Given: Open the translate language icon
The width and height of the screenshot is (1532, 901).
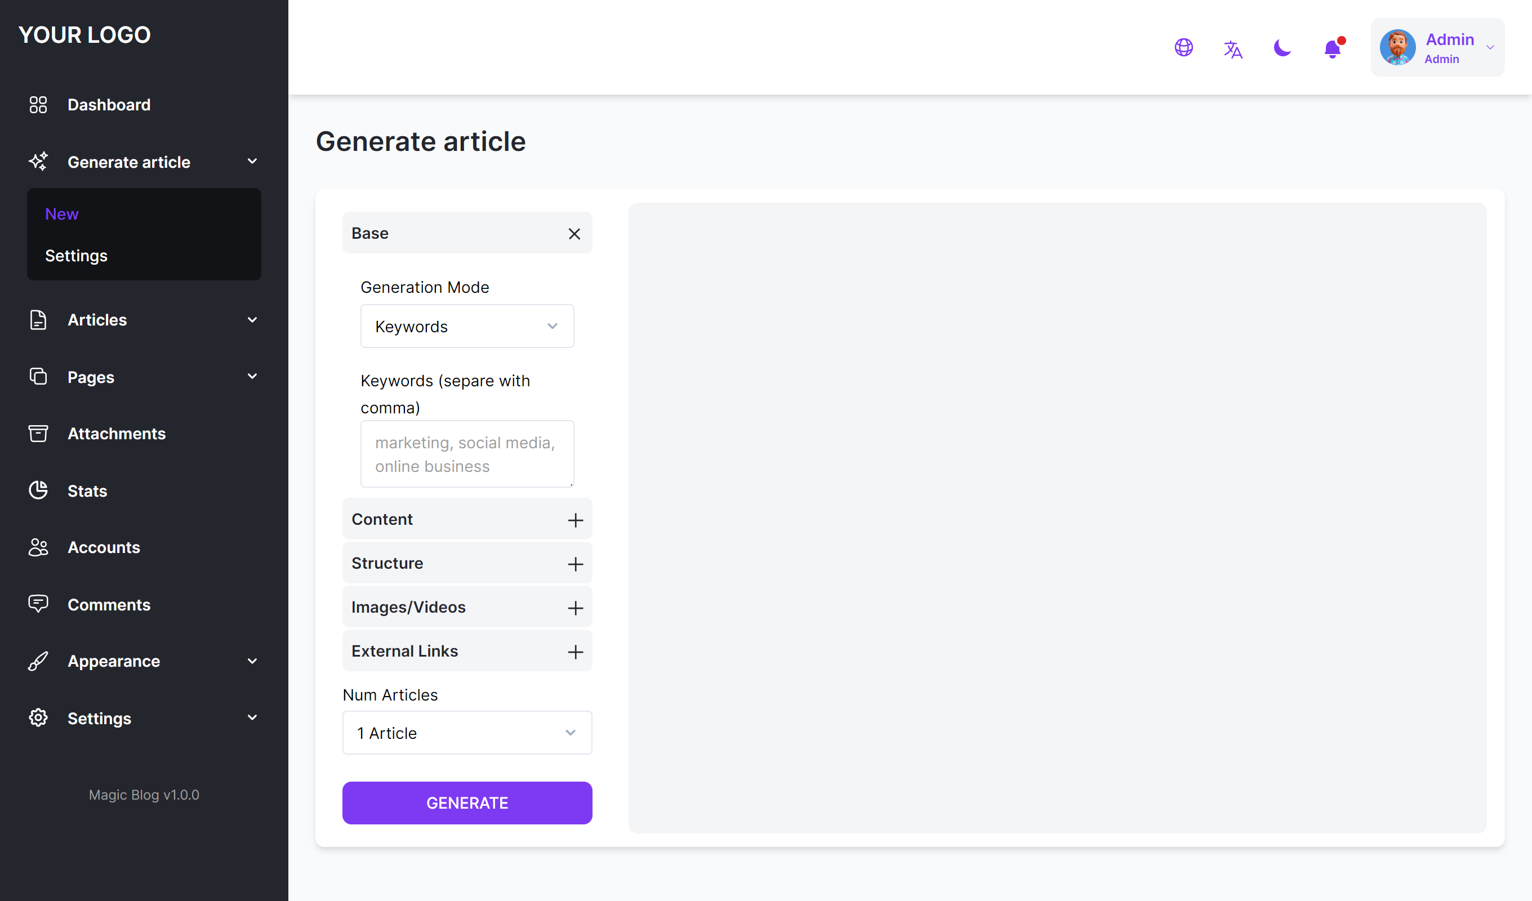Looking at the screenshot, I should click(1232, 48).
